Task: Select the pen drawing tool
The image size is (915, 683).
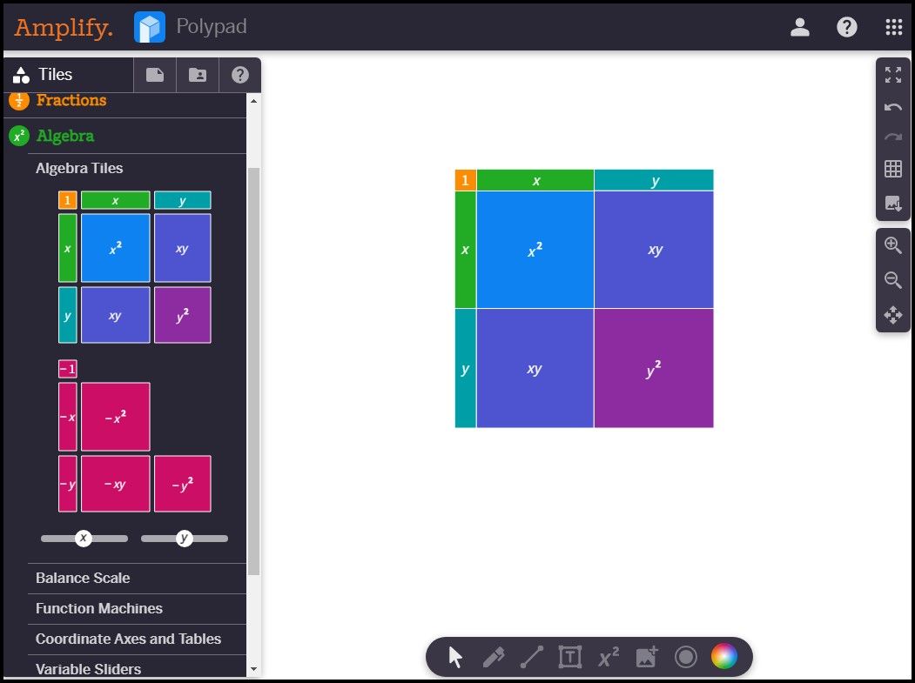Action: tap(493, 657)
